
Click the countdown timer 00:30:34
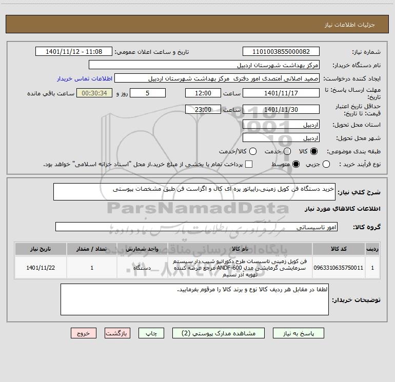pyautogui.click(x=94, y=93)
